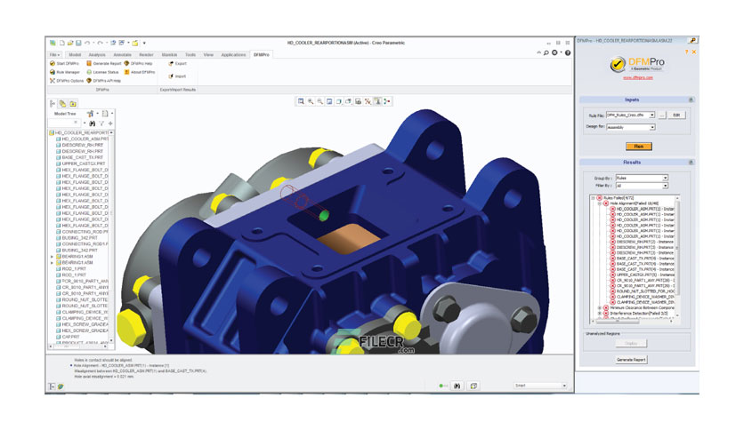744x430 pixels.
Task: Click the search icon at Creo top right
Action: pyautogui.click(x=546, y=52)
